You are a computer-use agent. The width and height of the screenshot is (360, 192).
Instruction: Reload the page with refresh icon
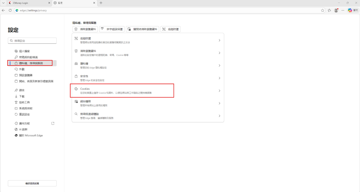pyautogui.click(x=10, y=10)
